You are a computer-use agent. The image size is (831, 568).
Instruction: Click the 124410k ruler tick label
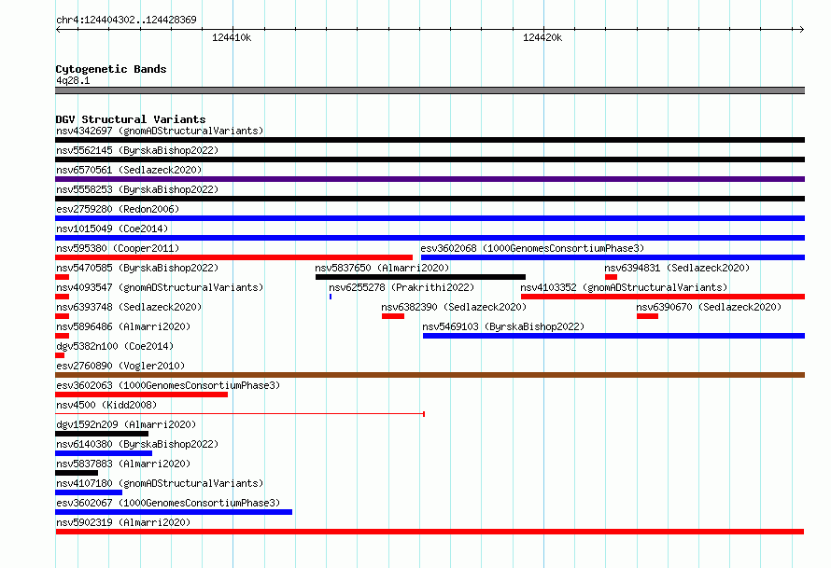point(232,37)
